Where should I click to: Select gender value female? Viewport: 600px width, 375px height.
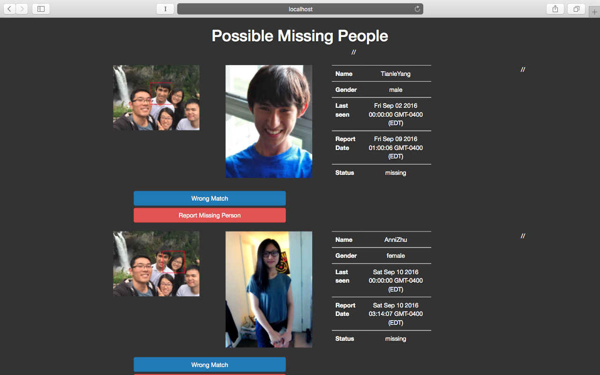(x=396, y=255)
